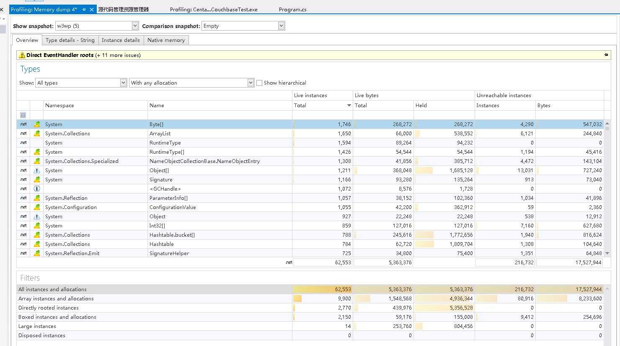Open the Show snapshot dropdown
This screenshot has height=346, width=620.
[x=135, y=26]
